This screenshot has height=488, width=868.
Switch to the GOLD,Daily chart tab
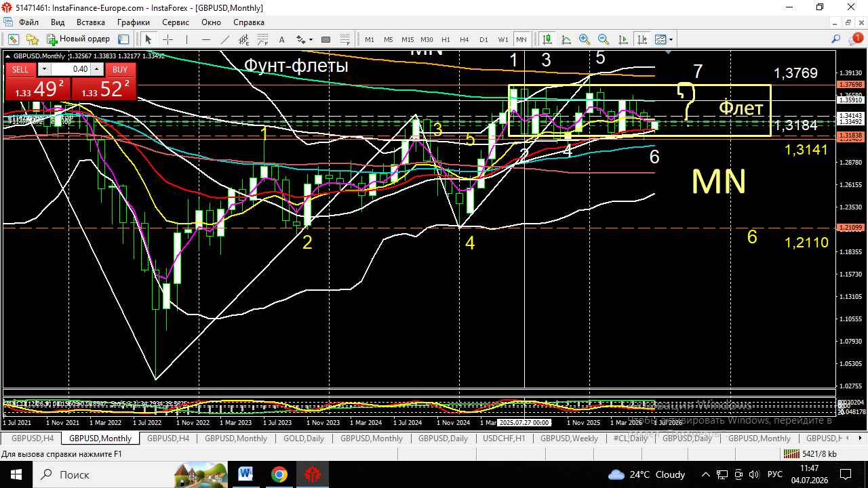click(304, 439)
